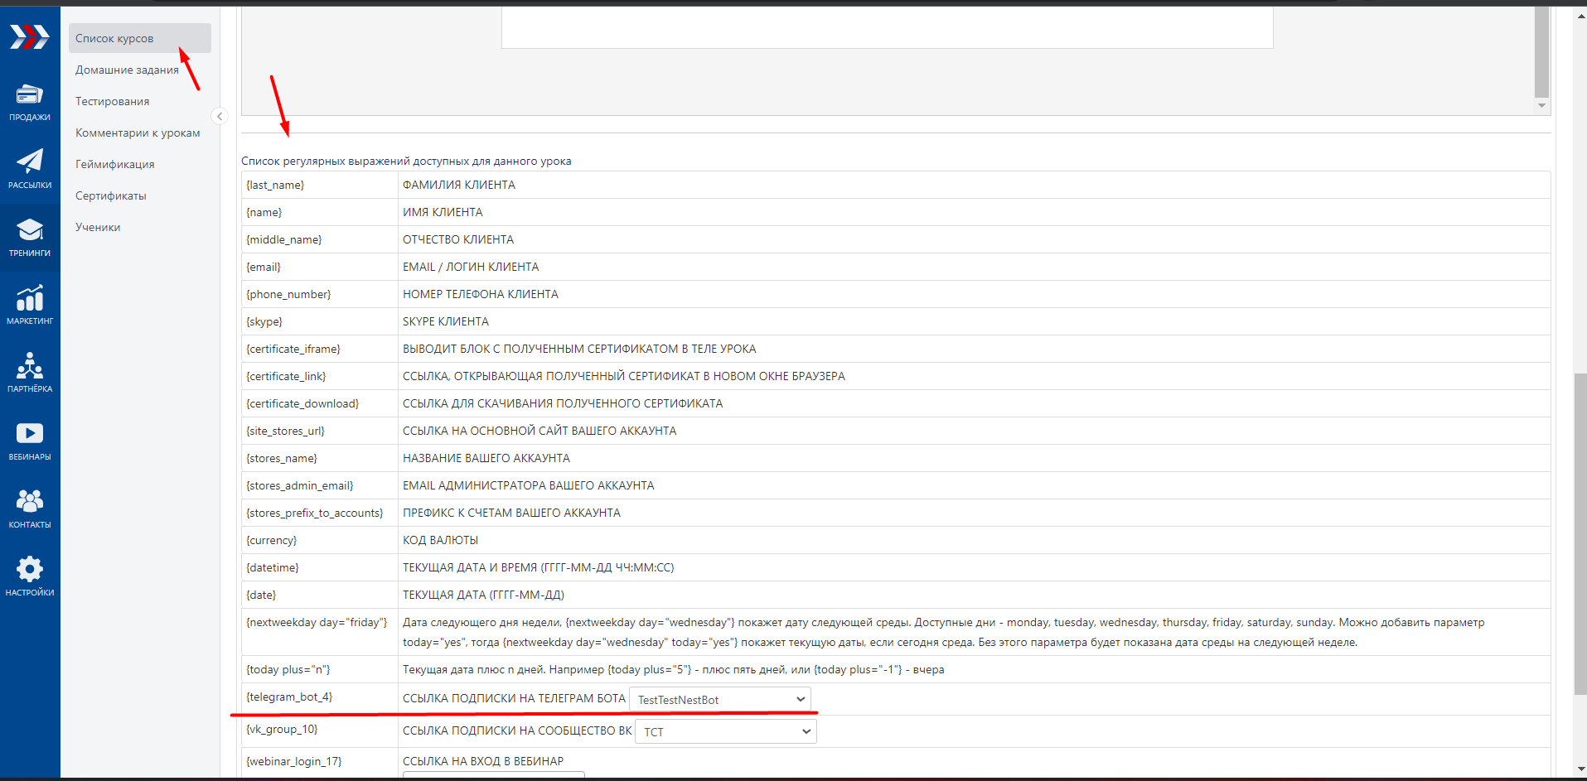Go to Список курсов menu item
Image resolution: width=1587 pixels, height=781 pixels.
[114, 38]
